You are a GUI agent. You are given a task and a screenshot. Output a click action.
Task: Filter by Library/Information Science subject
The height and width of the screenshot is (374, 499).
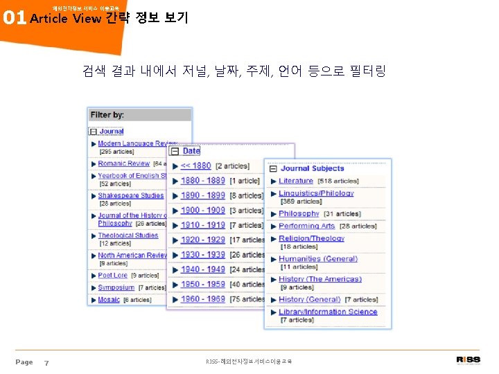[x=328, y=312]
